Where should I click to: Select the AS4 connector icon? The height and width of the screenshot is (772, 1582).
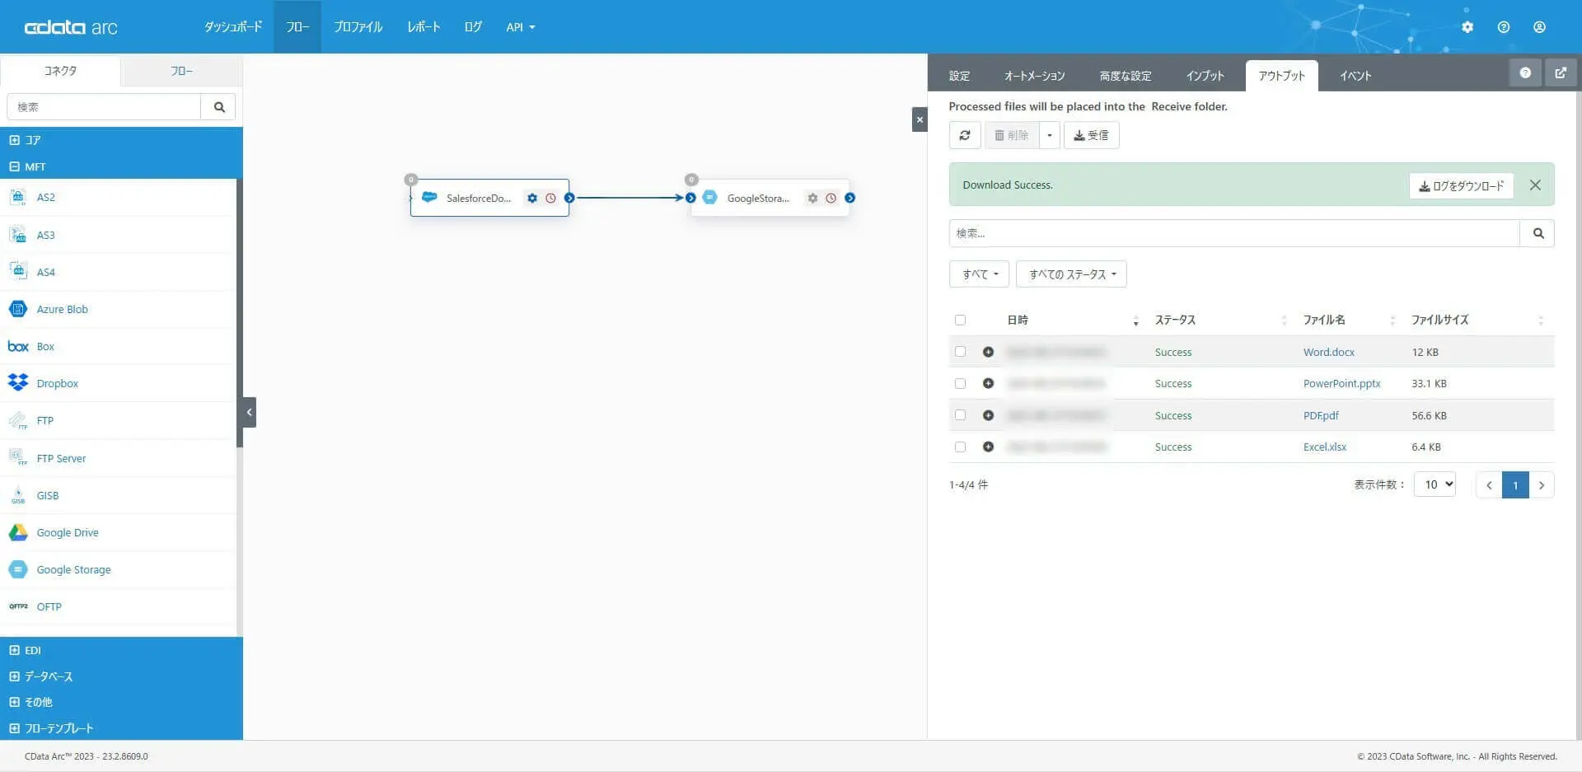click(18, 272)
